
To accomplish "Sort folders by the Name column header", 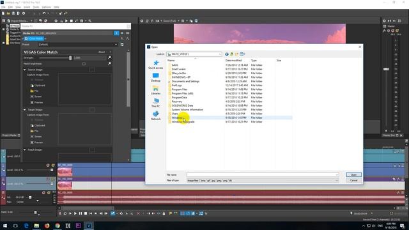I will coord(171,61).
